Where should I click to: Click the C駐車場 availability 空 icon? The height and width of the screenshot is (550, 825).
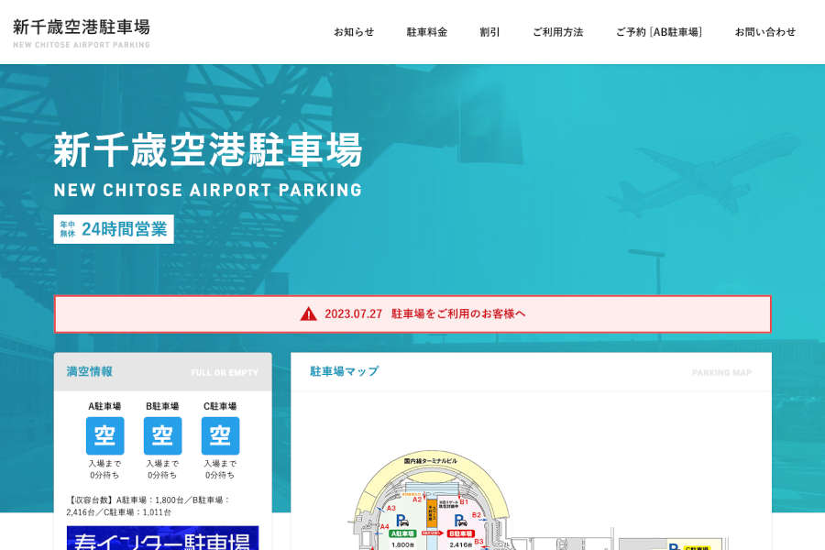220,435
